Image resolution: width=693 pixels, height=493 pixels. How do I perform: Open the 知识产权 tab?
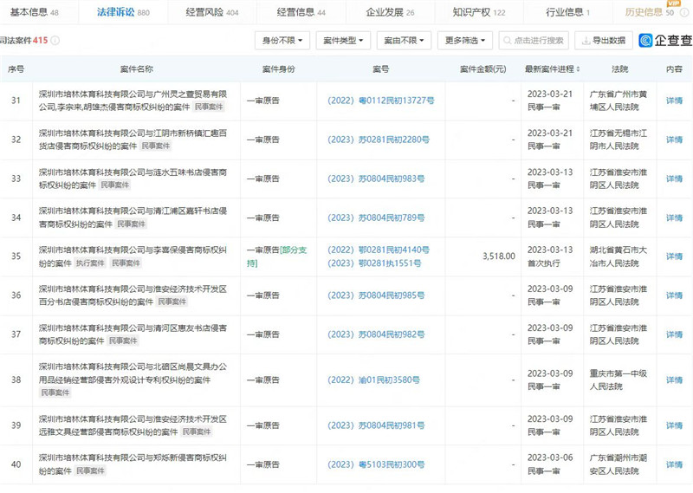pos(479,12)
